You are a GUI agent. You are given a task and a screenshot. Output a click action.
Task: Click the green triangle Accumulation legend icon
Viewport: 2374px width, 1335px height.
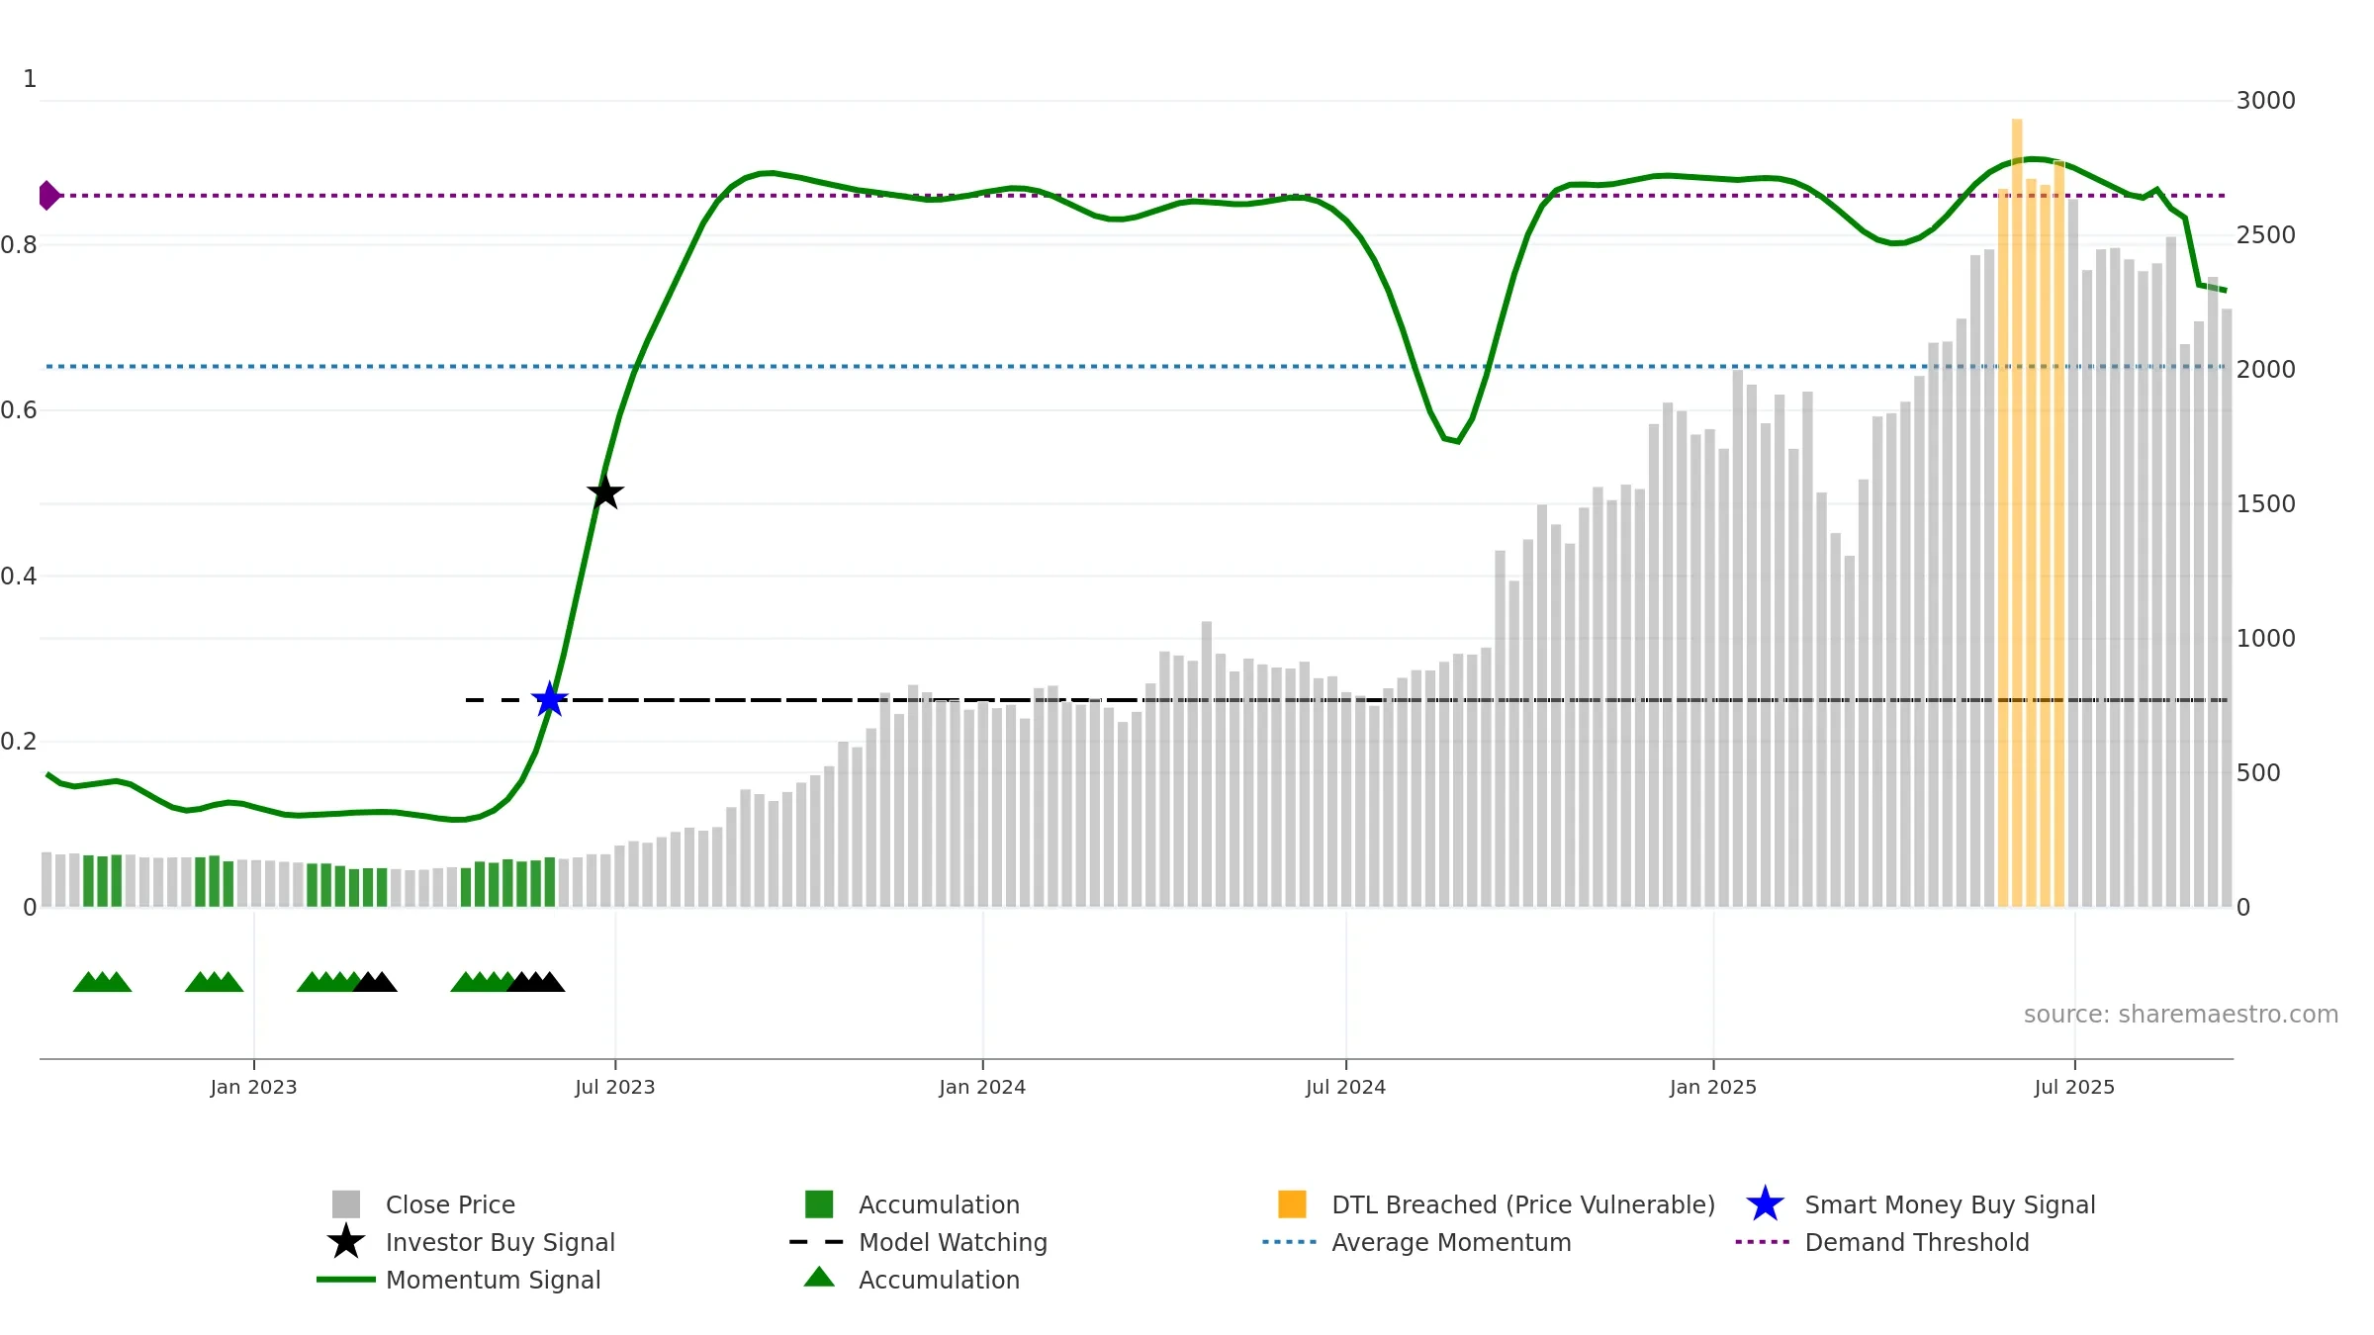(819, 1278)
